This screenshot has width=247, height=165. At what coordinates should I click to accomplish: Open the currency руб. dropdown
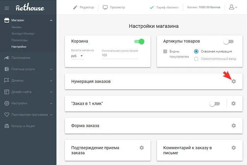click(x=78, y=56)
